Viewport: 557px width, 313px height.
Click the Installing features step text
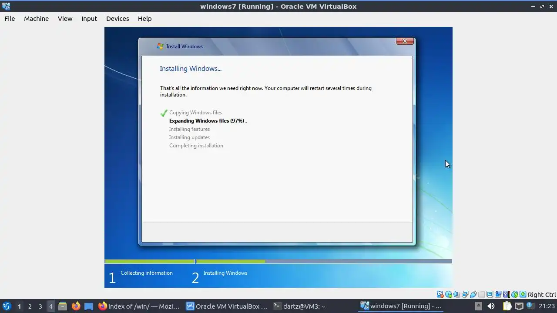point(189,129)
